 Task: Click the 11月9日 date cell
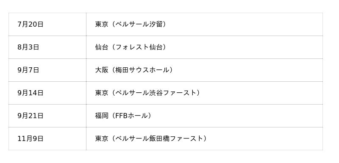(x=47, y=139)
